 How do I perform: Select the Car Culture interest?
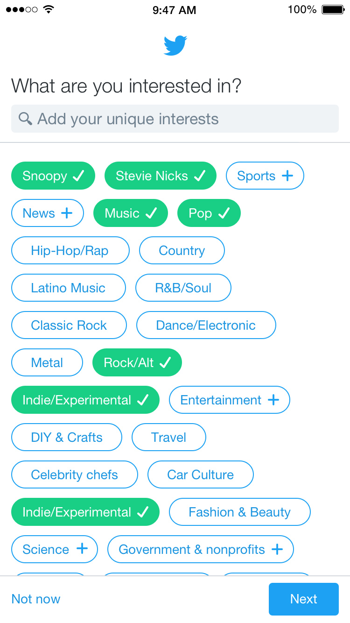coord(201,475)
